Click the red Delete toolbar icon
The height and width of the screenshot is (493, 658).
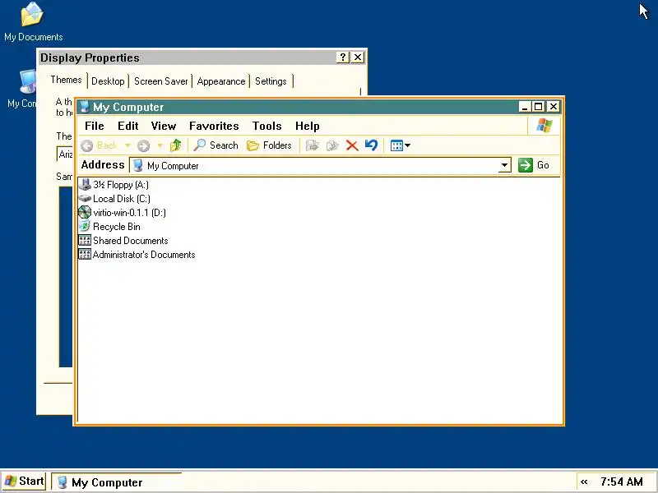352,145
